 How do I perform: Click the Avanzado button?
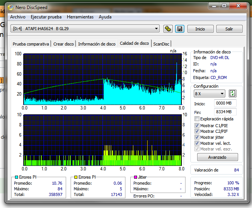click(217, 157)
